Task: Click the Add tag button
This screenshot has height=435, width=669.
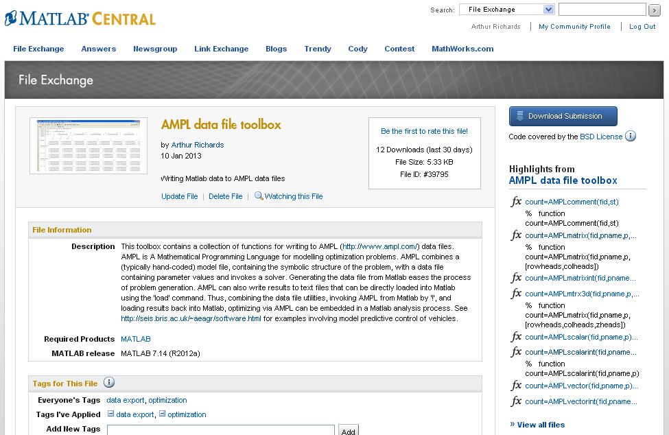Action: (348, 430)
